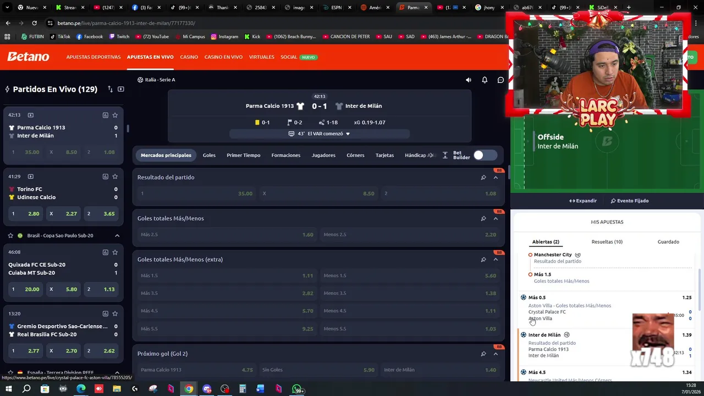
Task: Switch to the Goles tab
Action: pyautogui.click(x=209, y=155)
